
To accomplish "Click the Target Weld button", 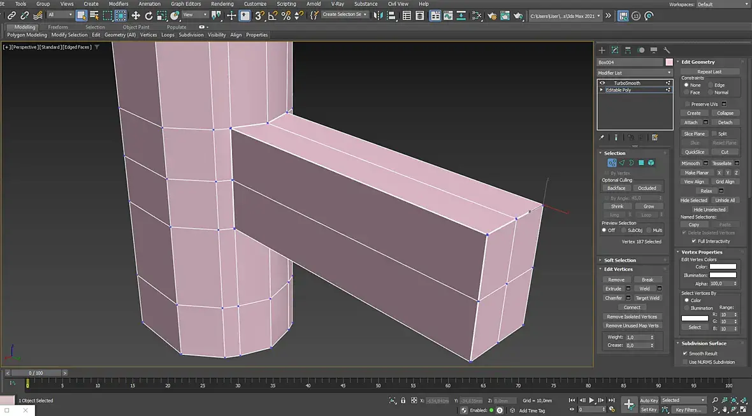I will click(x=647, y=298).
